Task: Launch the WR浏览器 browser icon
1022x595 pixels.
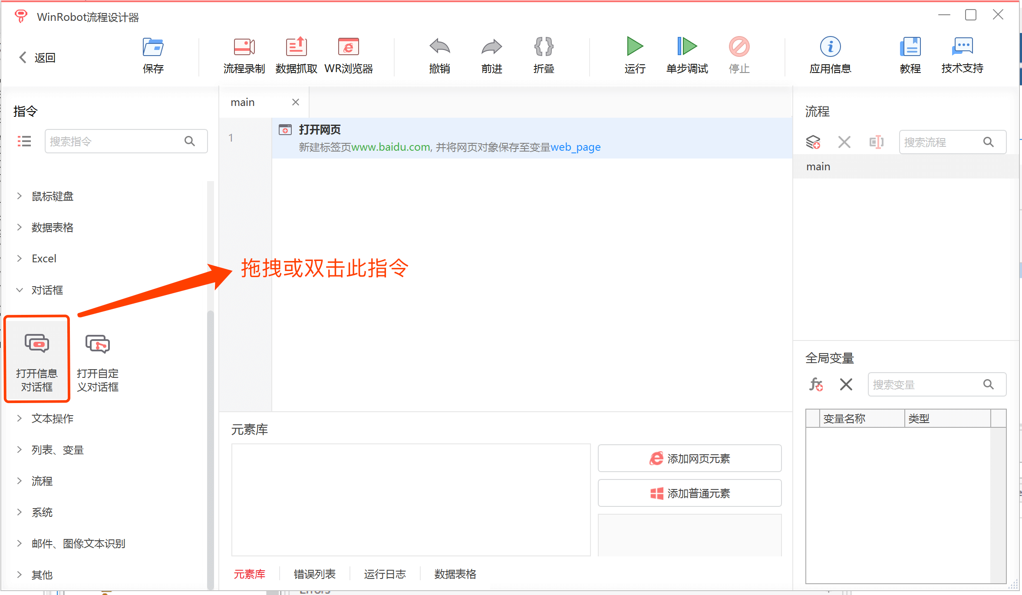Action: click(348, 47)
